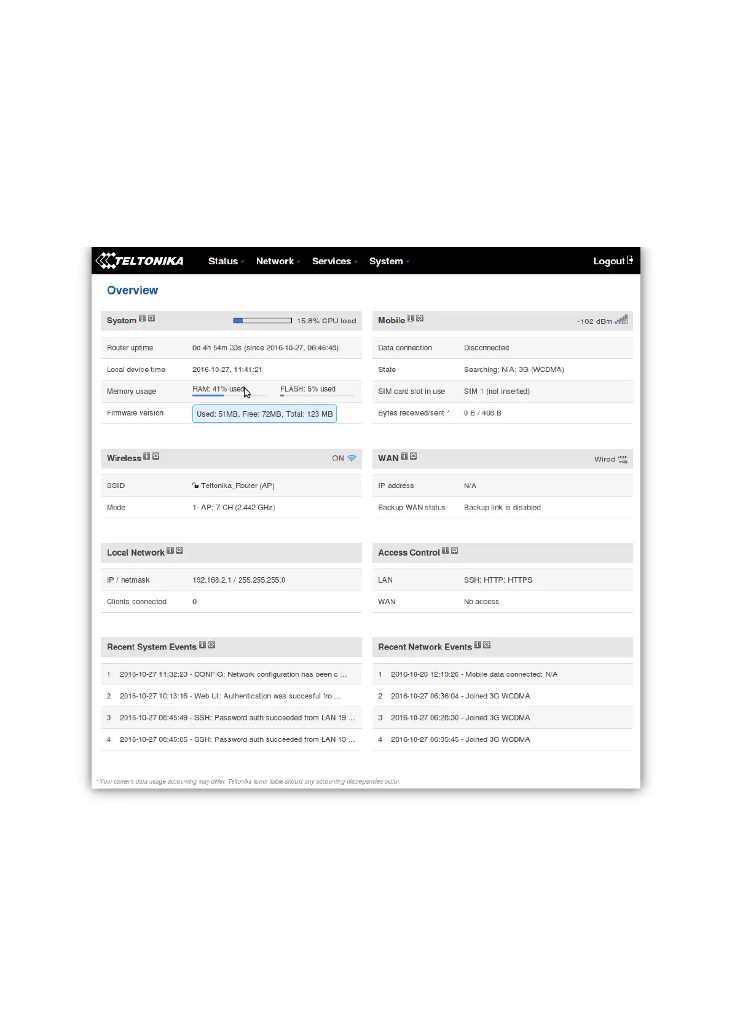Click the carrier data usage disclaimer footnote
Viewport: 732px width, 1035px height.
[248, 782]
